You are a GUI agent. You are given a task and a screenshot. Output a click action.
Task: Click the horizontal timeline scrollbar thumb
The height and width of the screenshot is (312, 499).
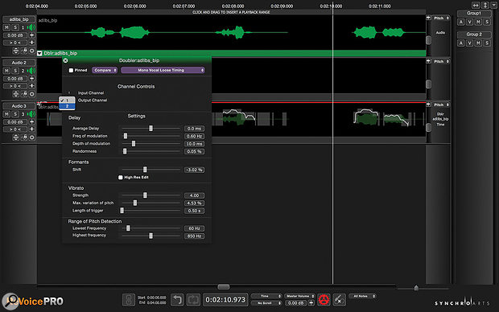click(x=224, y=287)
